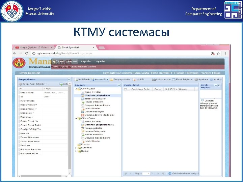Click the Sayfa page number field

click(x=146, y=174)
